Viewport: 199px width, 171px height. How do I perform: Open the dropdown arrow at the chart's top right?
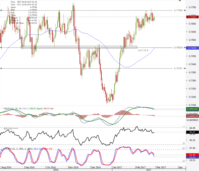pyautogui.click(x=180, y=1)
